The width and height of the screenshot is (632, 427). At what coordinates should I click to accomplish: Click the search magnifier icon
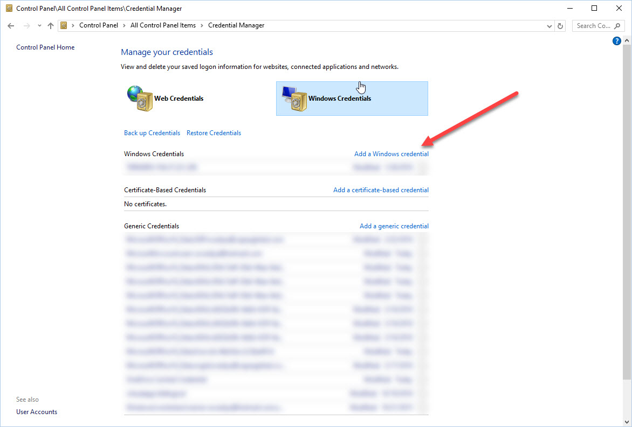(617, 26)
